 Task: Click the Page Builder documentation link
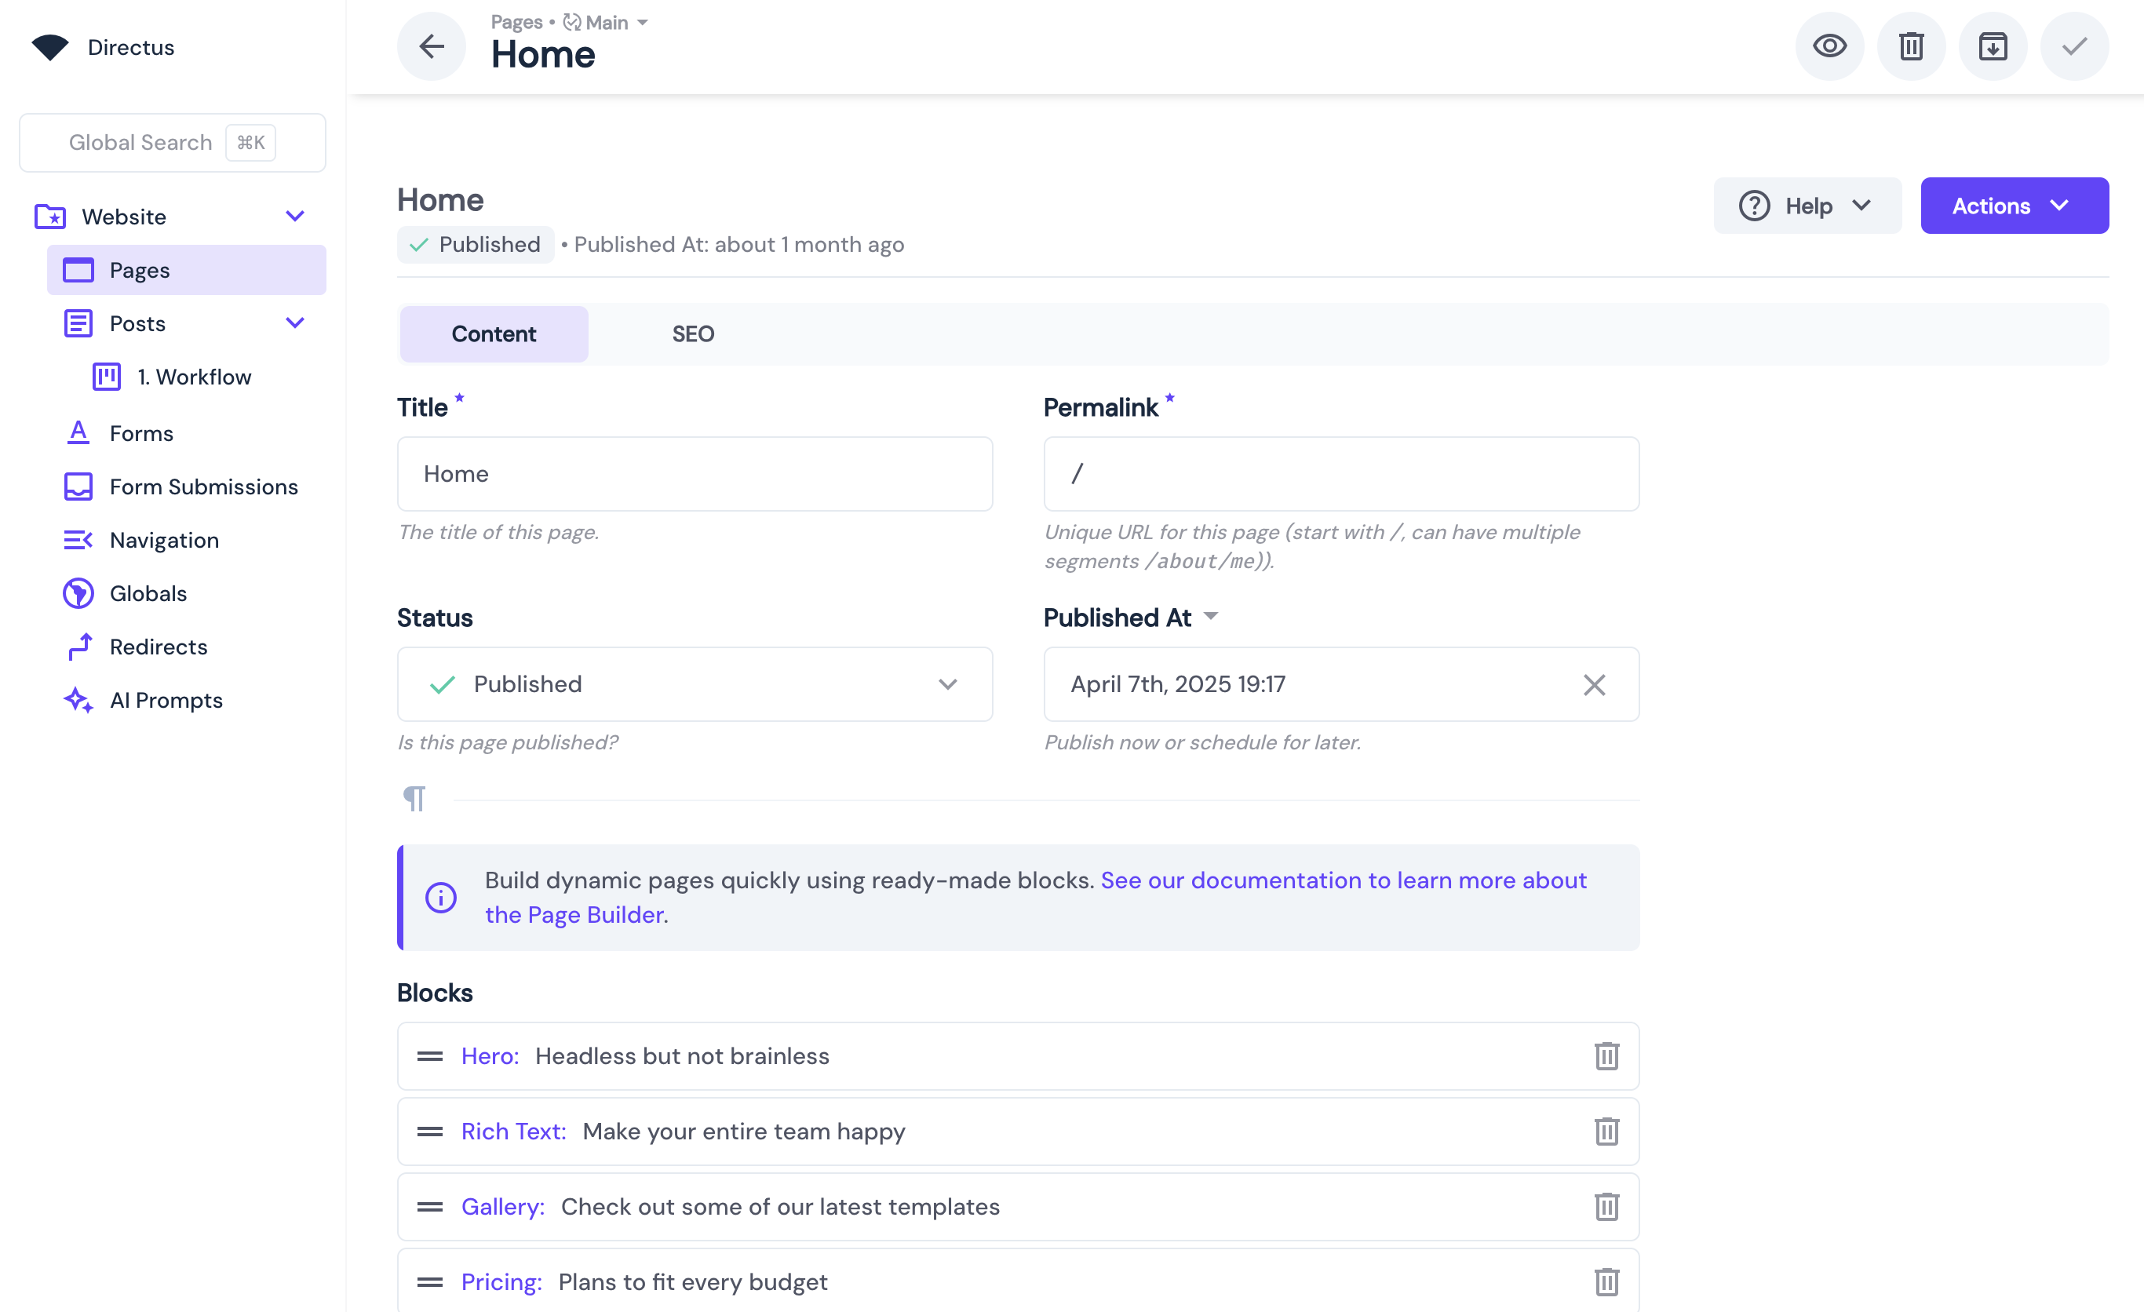click(576, 914)
